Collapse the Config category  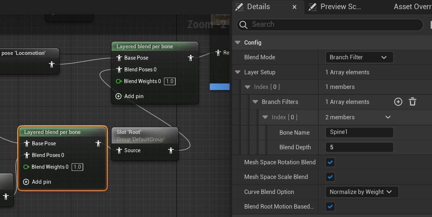[x=237, y=42]
